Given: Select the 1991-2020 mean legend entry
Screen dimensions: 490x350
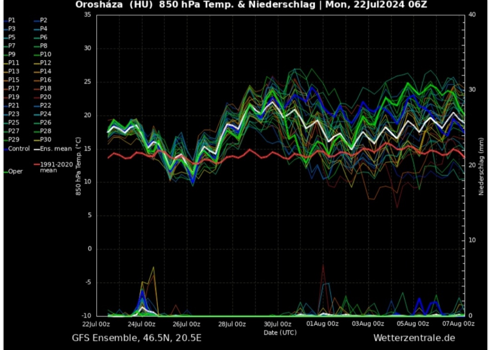Looking at the screenshot, I should pyautogui.click(x=55, y=167).
